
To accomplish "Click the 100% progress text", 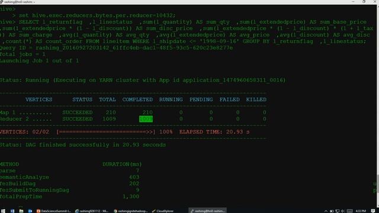I will point(166,132).
